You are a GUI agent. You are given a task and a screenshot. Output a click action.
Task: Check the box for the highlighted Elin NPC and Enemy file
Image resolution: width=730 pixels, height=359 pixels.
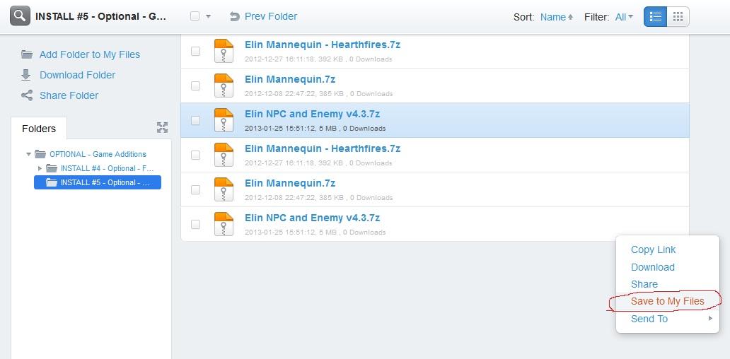coord(196,120)
